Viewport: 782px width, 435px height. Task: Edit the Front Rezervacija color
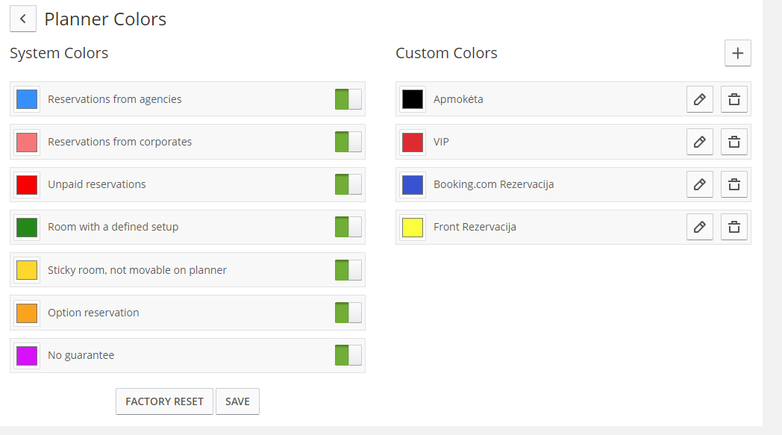pyautogui.click(x=700, y=227)
